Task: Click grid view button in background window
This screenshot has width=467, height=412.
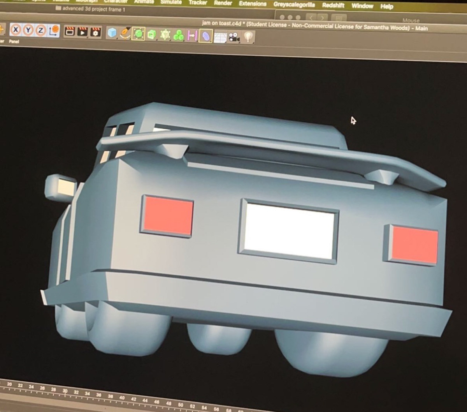Action: [339, 18]
